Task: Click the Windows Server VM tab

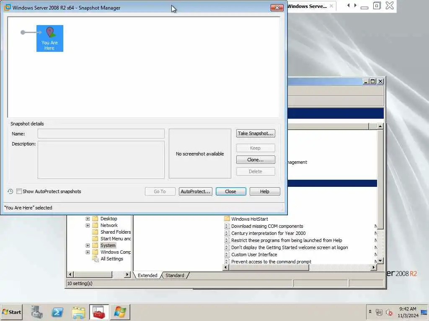Action: [307, 6]
